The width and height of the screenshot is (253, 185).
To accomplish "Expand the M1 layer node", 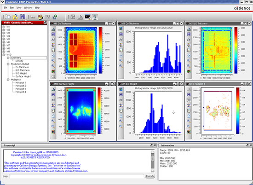I will 4,27.
